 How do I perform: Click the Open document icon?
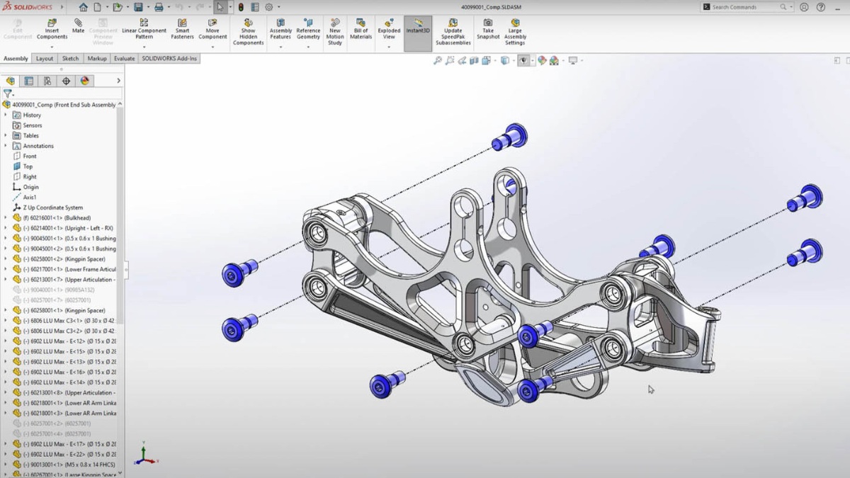118,7
